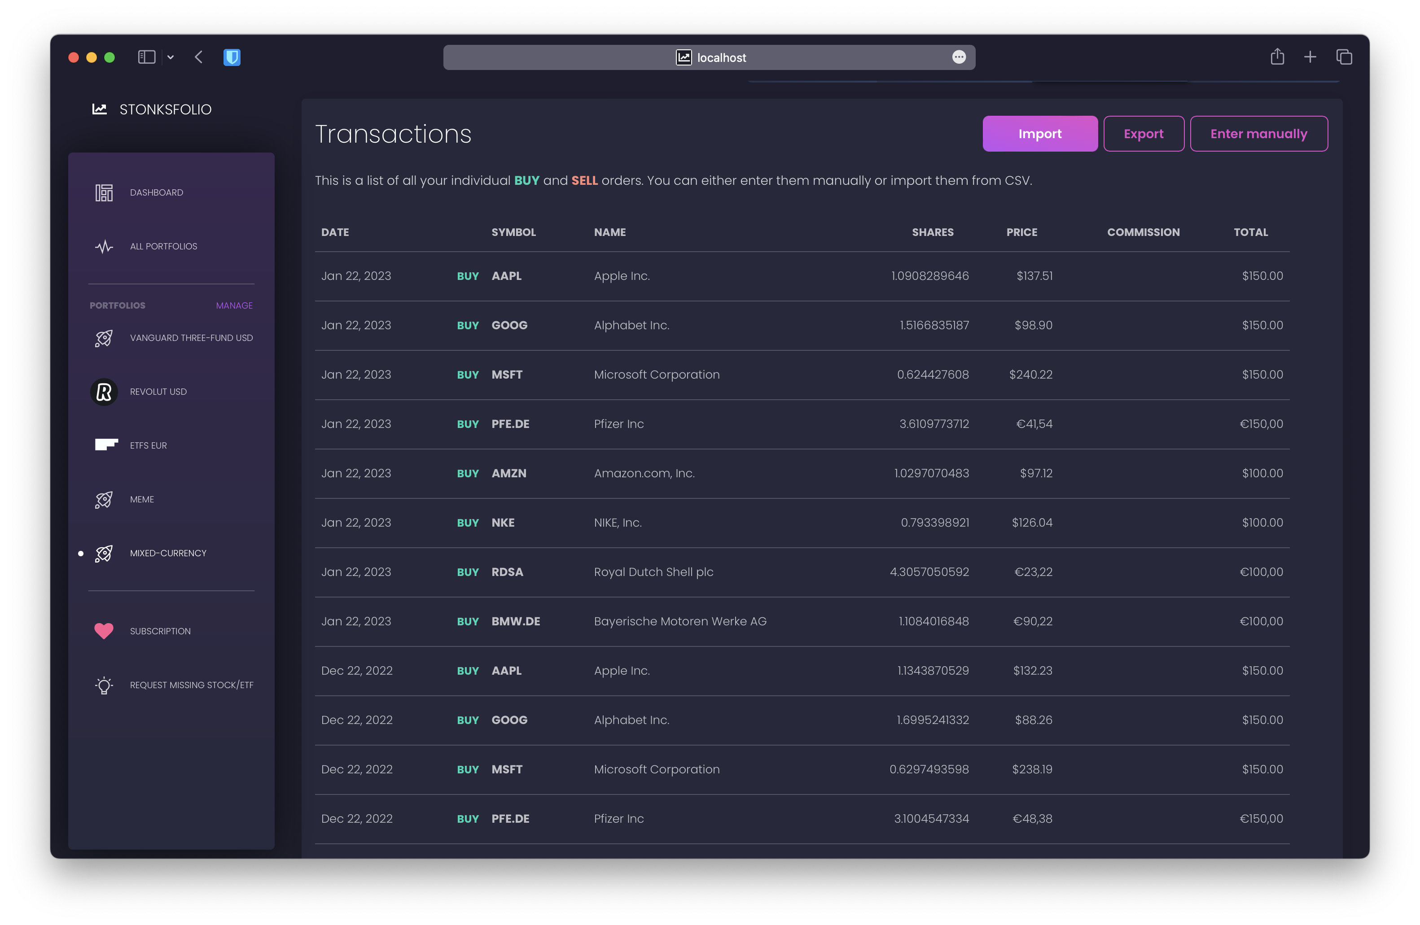Screen dimensions: 1420x925
Task: Click the AMZN symbol
Action: point(509,474)
